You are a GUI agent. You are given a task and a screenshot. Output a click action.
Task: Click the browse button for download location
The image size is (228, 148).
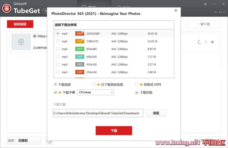[156, 113]
